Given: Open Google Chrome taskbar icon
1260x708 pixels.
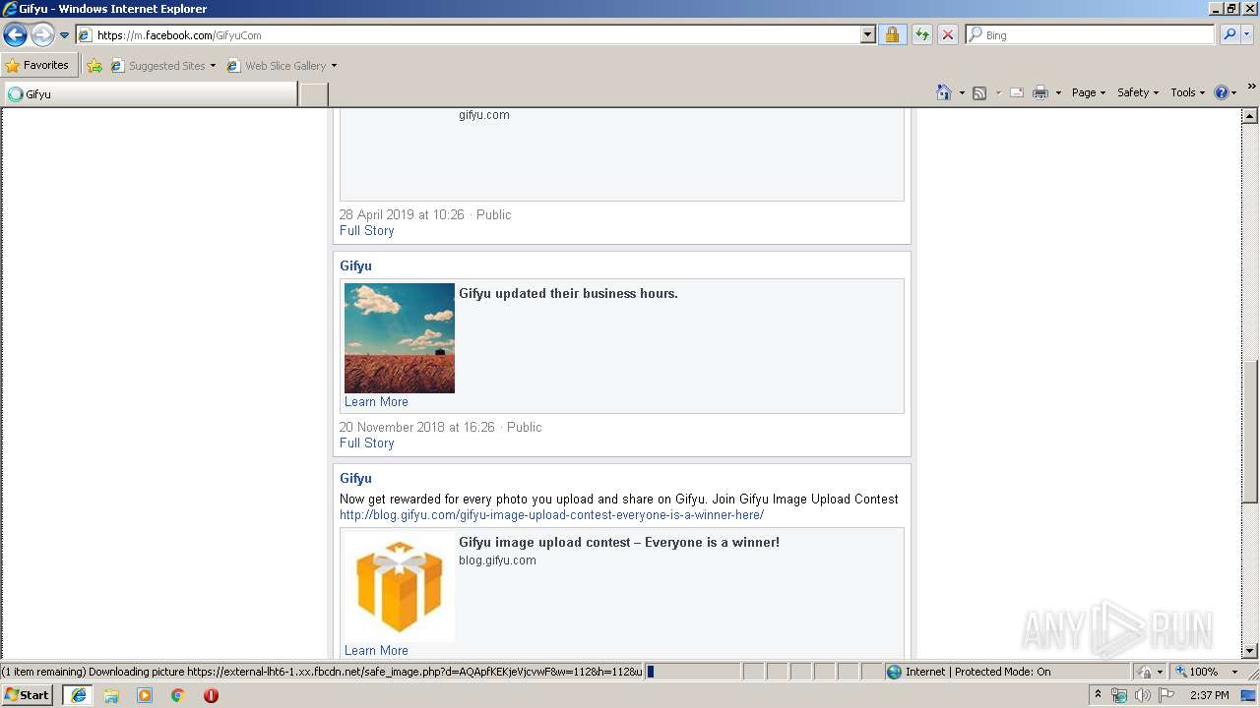Looking at the screenshot, I should tap(178, 695).
